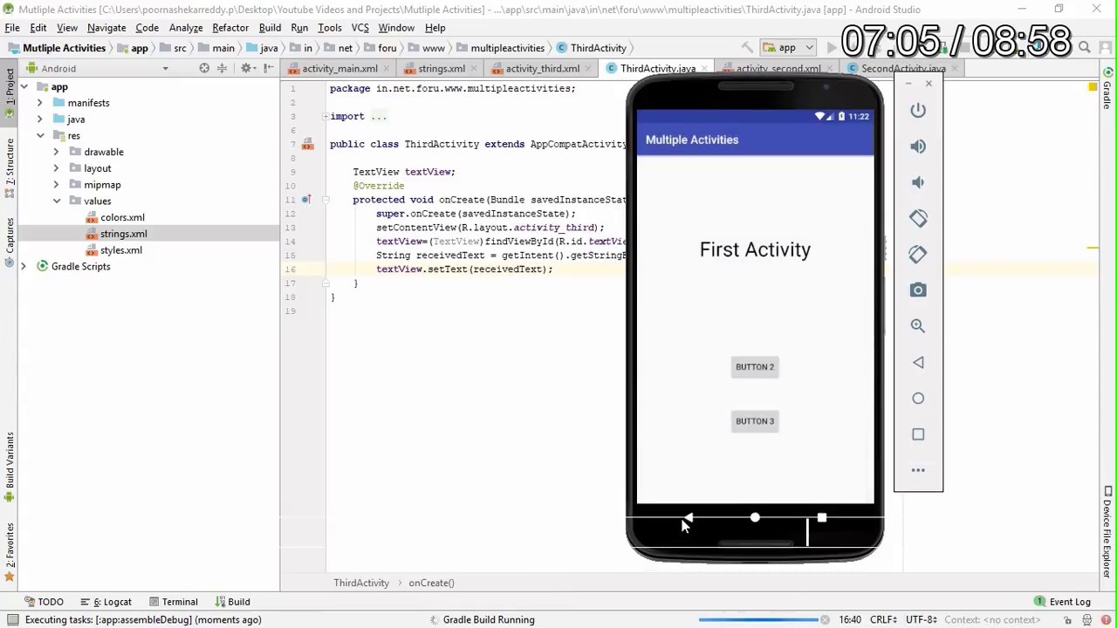Tap the emulator sidebar Back triangle
This screenshot has height=628, width=1117.
[918, 362]
